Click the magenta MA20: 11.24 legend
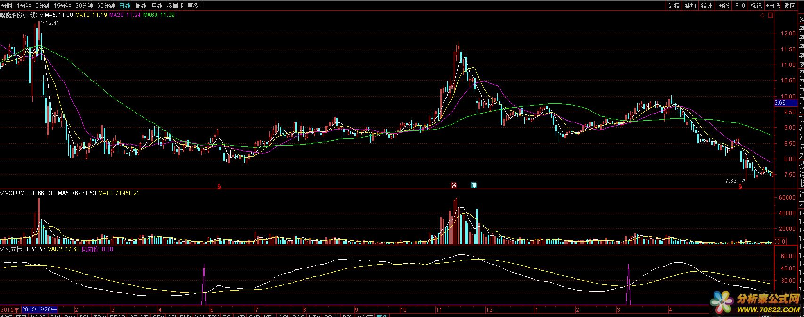Viewport: 804px width, 317px height. coord(125,15)
